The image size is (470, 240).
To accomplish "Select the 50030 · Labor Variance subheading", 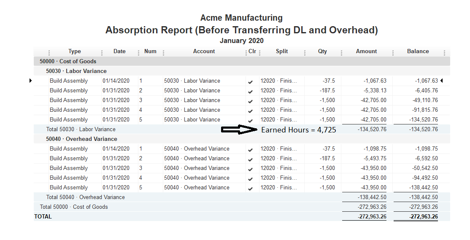I will 76,71.
